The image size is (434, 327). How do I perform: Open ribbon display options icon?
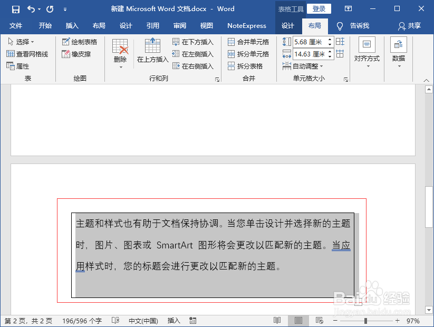(x=348, y=9)
